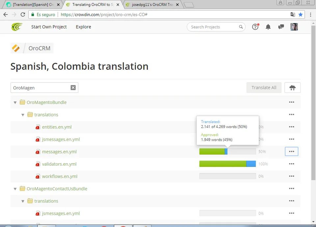Click the workflows.en.yml progress bar

(x=227, y=176)
